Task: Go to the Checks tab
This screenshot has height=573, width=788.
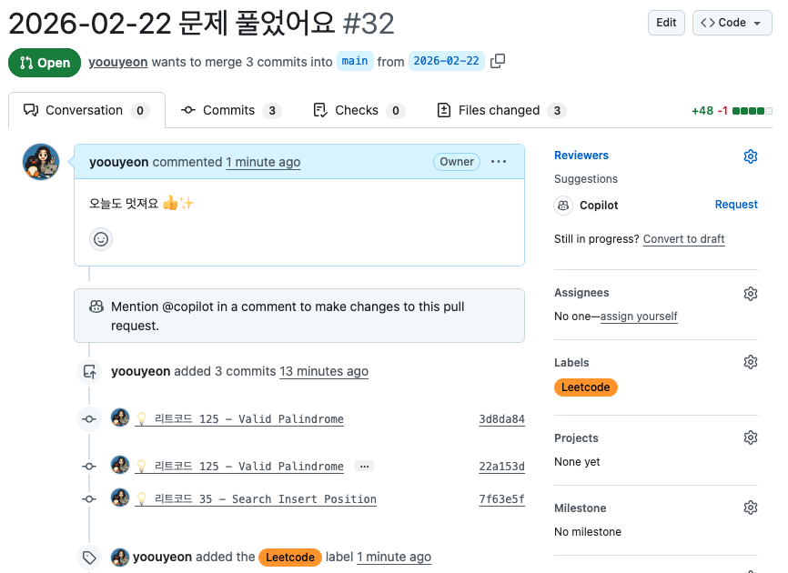Action: [x=358, y=111]
